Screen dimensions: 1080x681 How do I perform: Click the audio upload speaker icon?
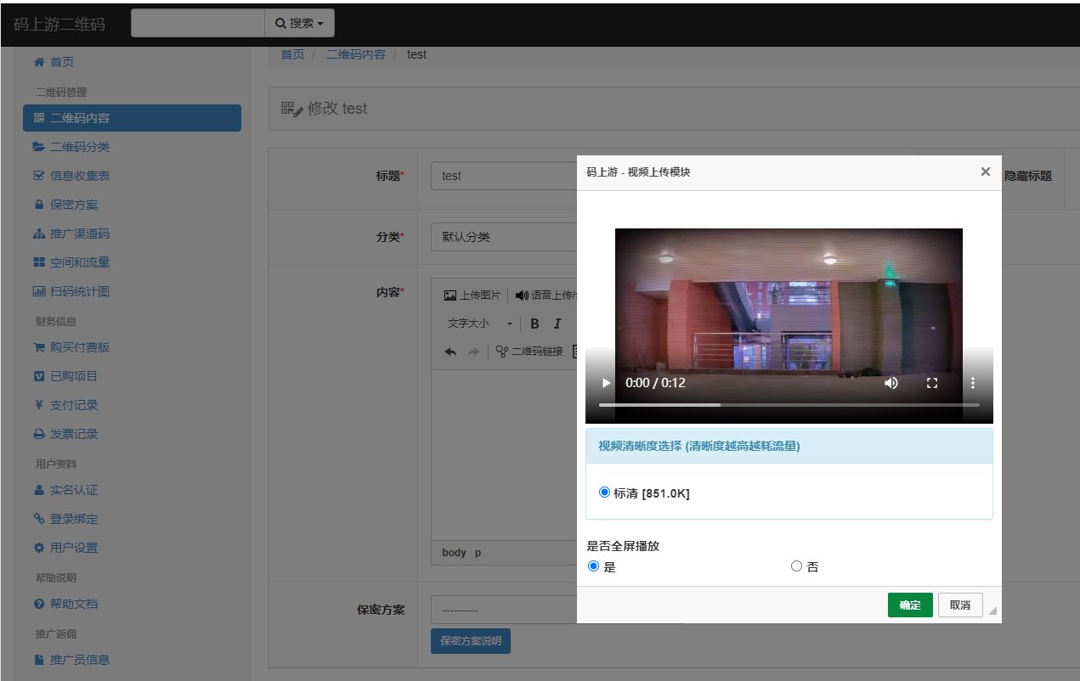click(x=522, y=295)
